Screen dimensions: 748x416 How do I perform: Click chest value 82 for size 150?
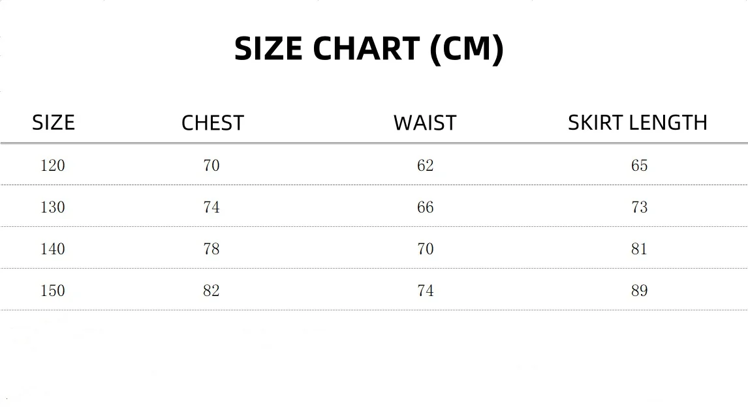click(211, 290)
